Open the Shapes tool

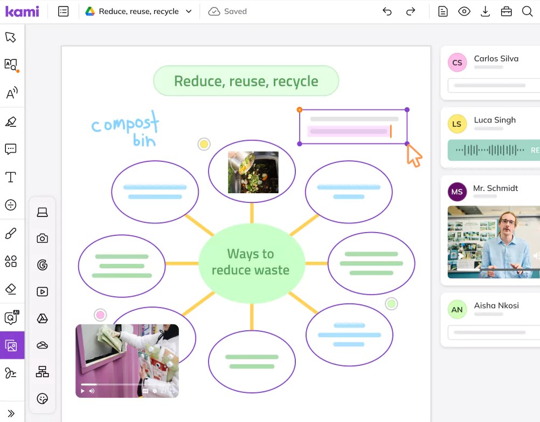click(x=11, y=261)
